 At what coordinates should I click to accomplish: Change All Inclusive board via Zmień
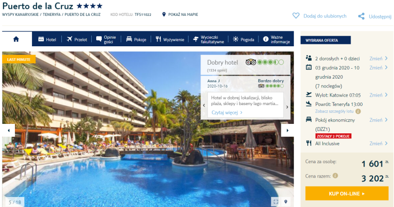tap(378, 143)
